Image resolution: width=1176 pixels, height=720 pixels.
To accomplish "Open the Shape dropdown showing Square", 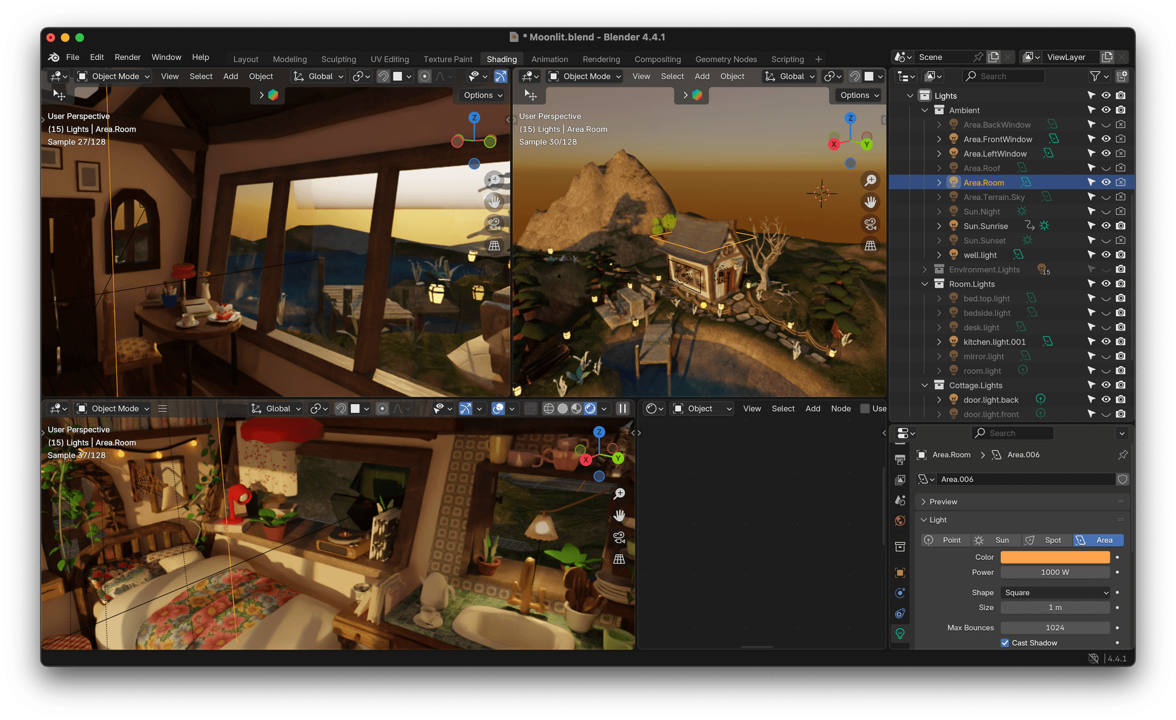I will pos(1055,593).
